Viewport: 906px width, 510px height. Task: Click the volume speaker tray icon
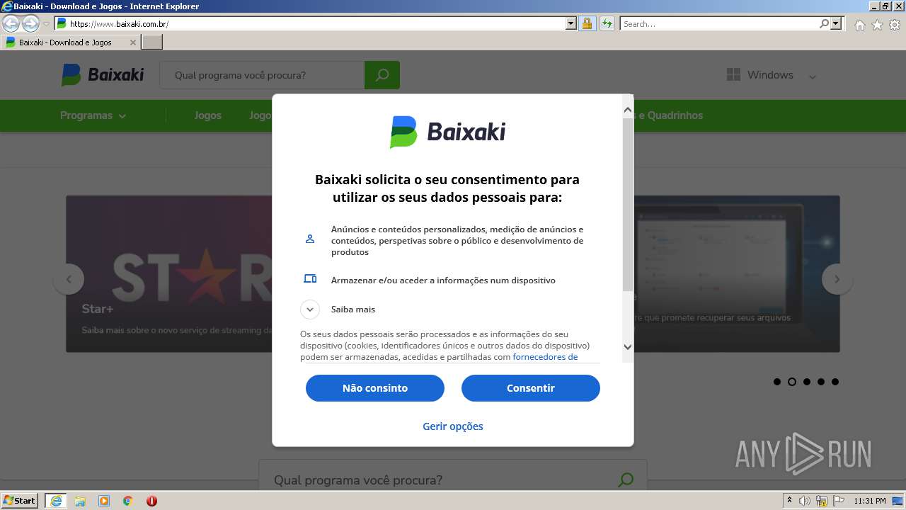point(805,501)
